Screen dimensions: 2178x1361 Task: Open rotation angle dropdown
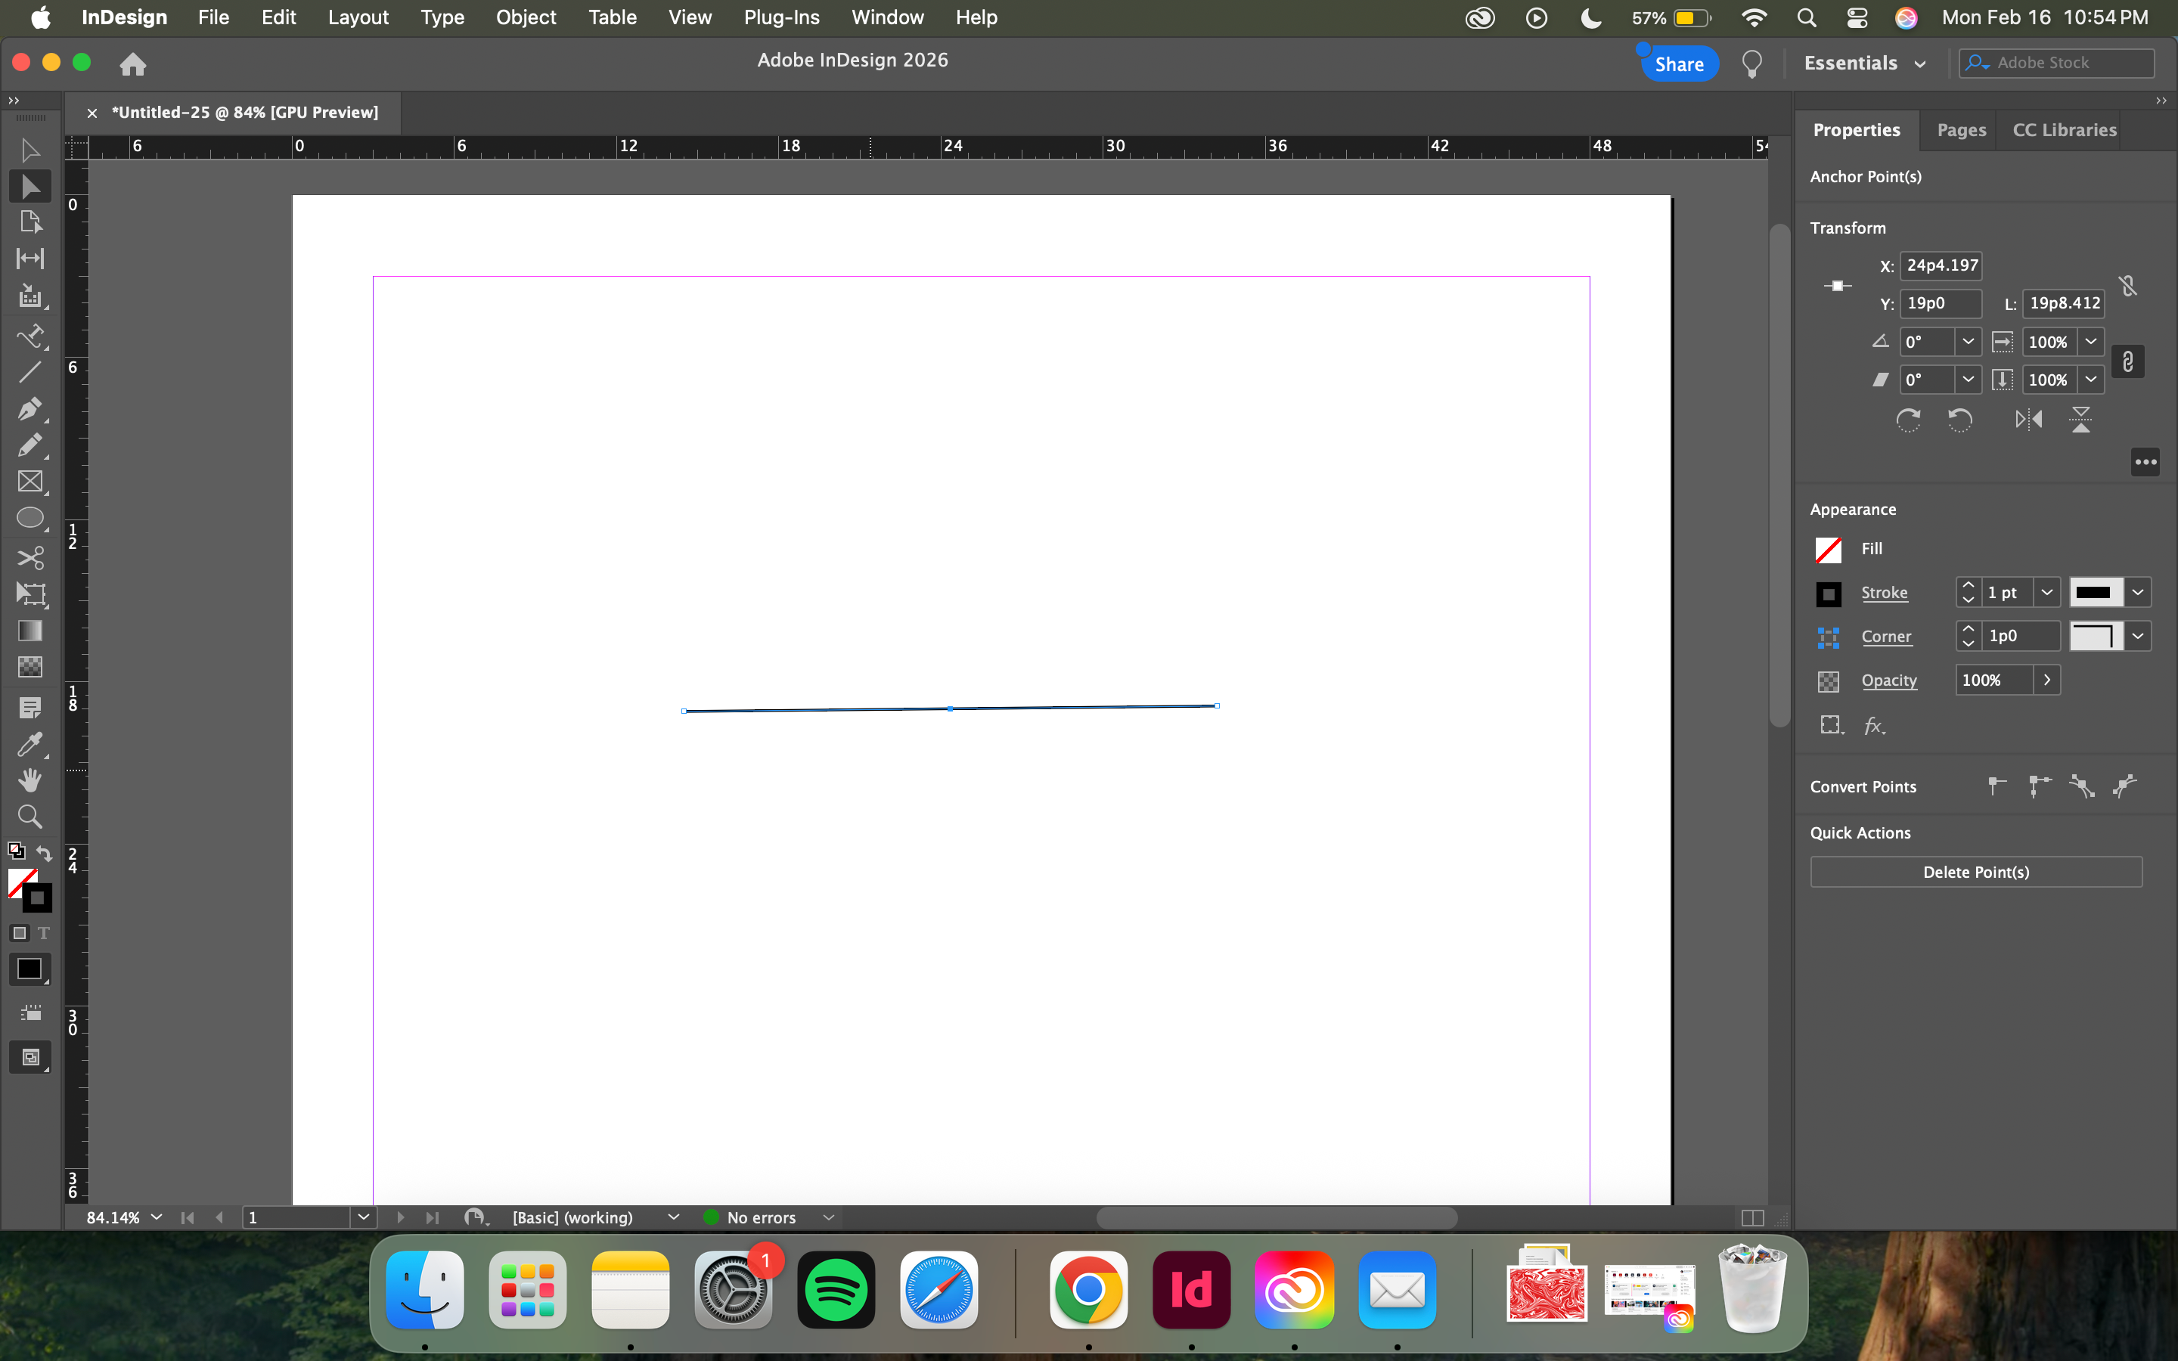[x=1968, y=342]
